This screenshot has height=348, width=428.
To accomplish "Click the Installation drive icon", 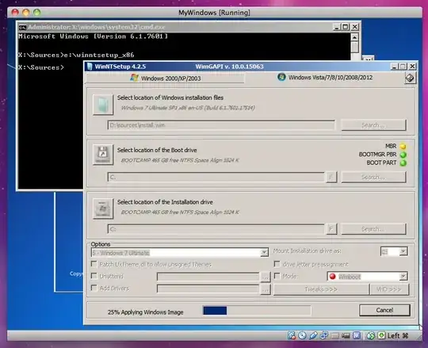I will (x=102, y=208).
